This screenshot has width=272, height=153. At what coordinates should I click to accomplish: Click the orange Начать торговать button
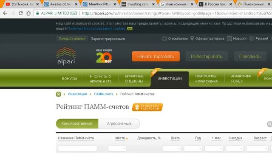[x=156, y=57]
